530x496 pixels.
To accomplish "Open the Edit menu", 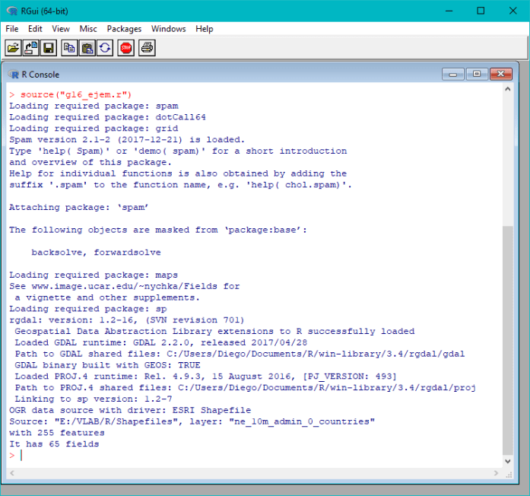I will [x=35, y=29].
